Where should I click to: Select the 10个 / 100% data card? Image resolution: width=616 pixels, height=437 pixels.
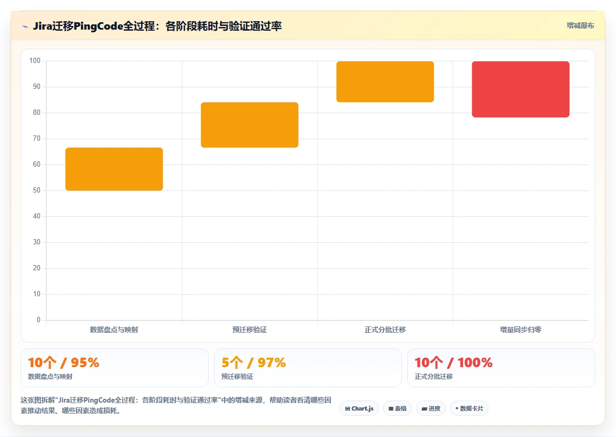click(501, 368)
